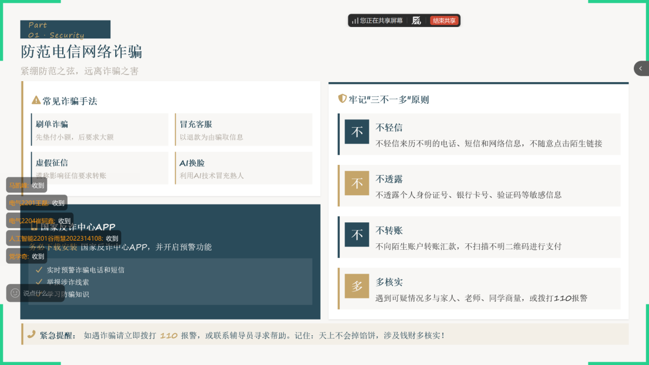Screen dimensions: 649x365
Task: Click the network signal strength icon
Action: [355, 21]
